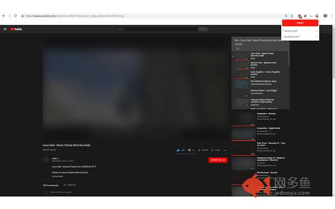
Task: Click the zoom magnifier icon in address bar
Action: click(x=286, y=16)
